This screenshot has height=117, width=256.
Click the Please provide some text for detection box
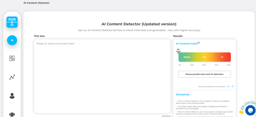204,74
